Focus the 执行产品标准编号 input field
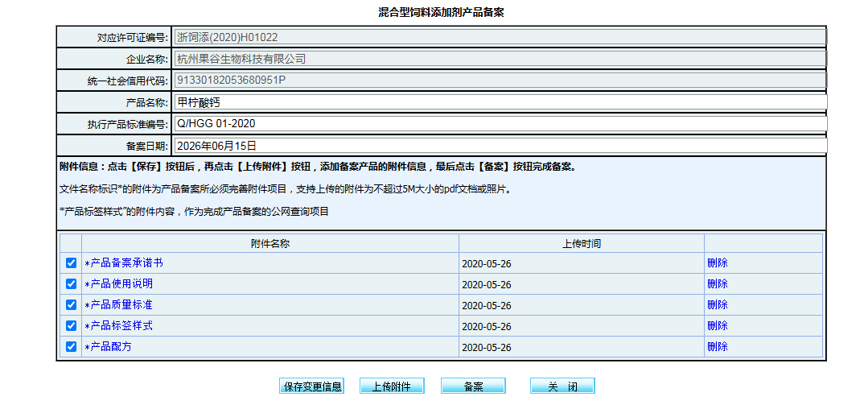 click(500, 123)
